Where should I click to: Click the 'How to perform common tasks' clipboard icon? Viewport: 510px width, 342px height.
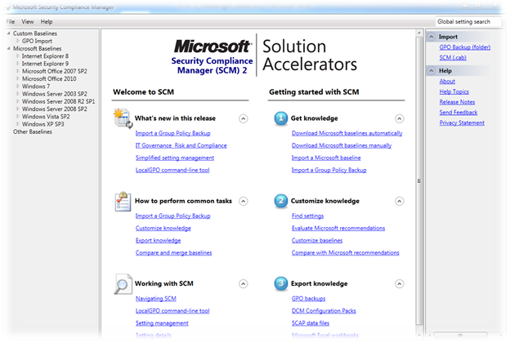[123, 201]
